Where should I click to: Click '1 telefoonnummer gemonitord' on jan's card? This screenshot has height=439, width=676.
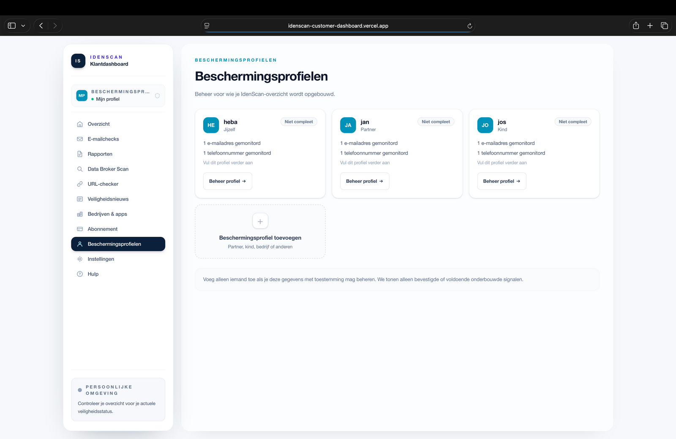point(374,153)
